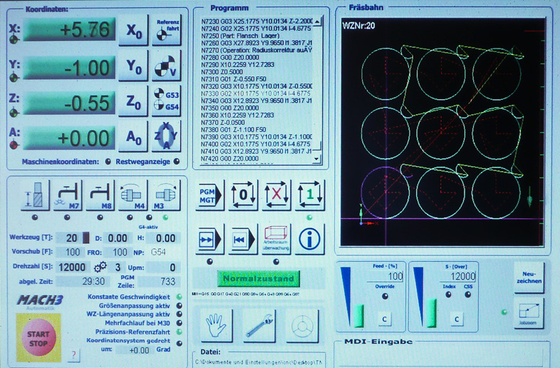Click the X Y Z A rotation axis icon
Screen dimensions: 560x368
point(167,136)
